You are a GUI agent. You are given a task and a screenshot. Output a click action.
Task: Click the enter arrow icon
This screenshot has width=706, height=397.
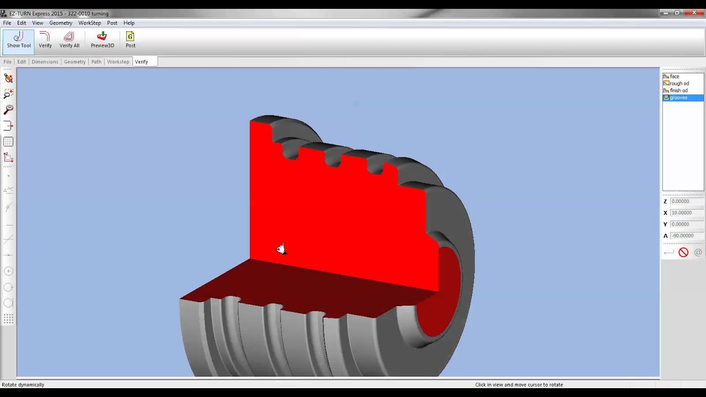click(x=668, y=253)
